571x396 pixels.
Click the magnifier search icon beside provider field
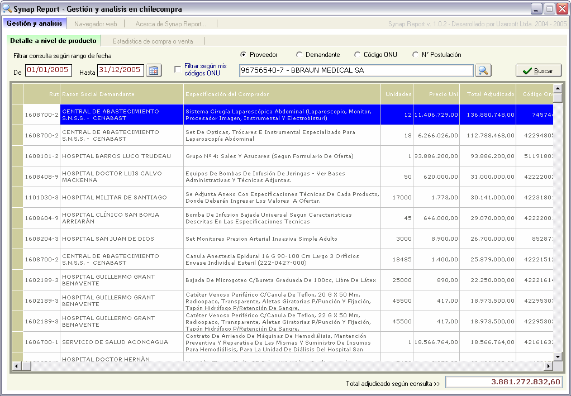[483, 70]
